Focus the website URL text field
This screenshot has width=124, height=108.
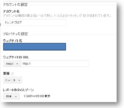(55, 64)
